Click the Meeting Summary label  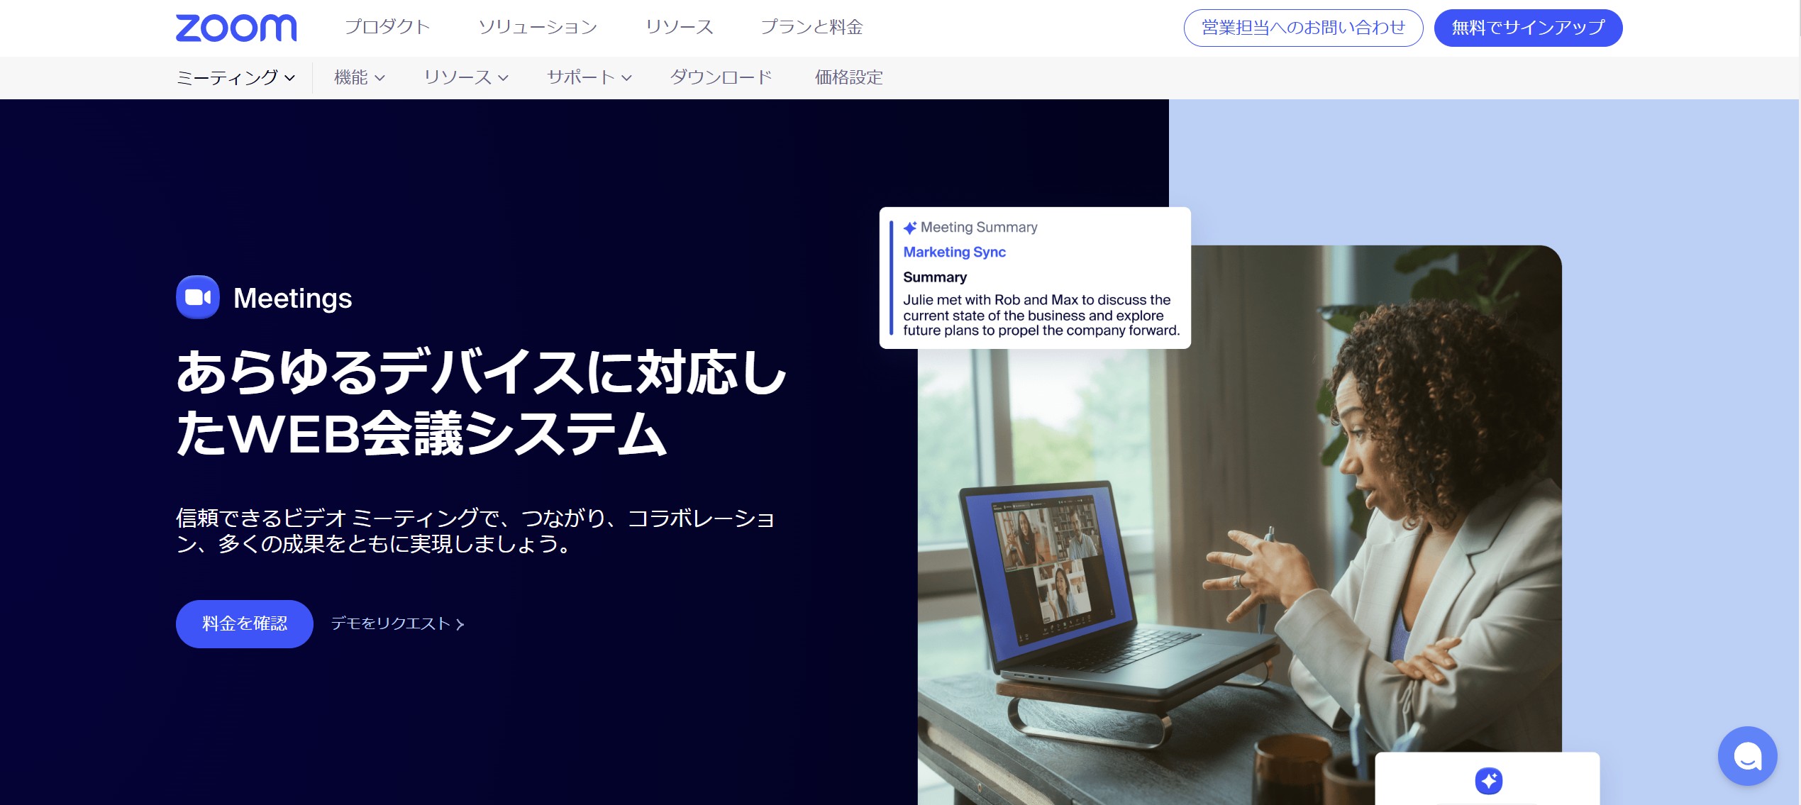pos(979,227)
